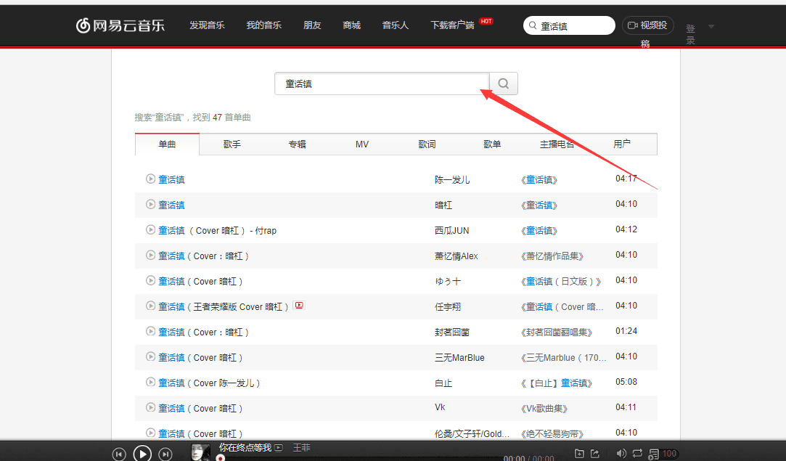Open song 童话镇 (Cover 暗杠) - 付rap
786x461 pixels.
pyautogui.click(x=218, y=231)
